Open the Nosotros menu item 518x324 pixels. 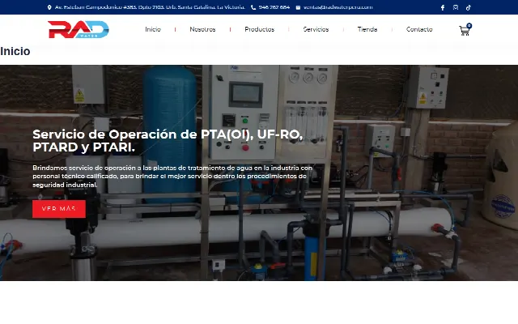click(x=202, y=29)
